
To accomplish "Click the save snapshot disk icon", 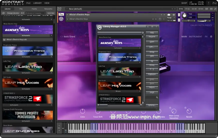I will point(160,19).
